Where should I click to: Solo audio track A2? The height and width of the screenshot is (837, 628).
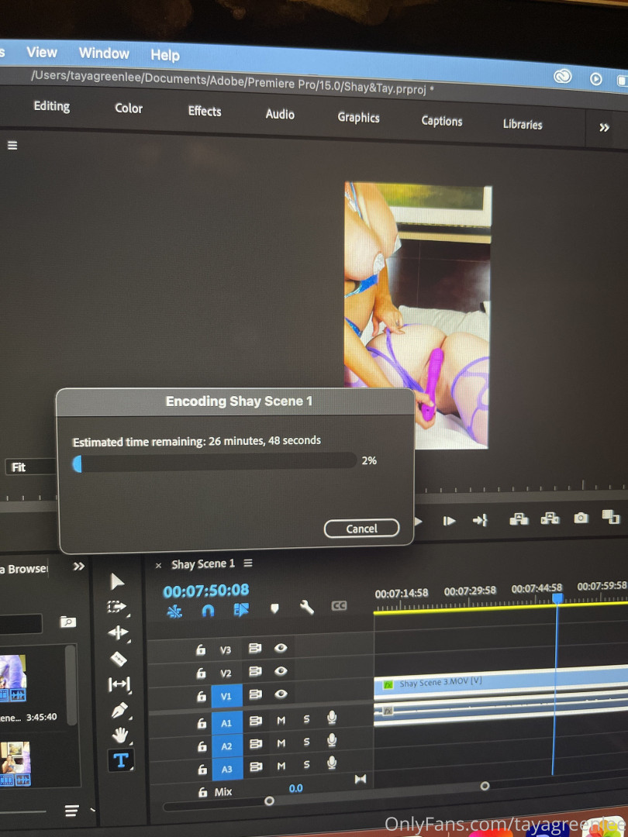[306, 742]
